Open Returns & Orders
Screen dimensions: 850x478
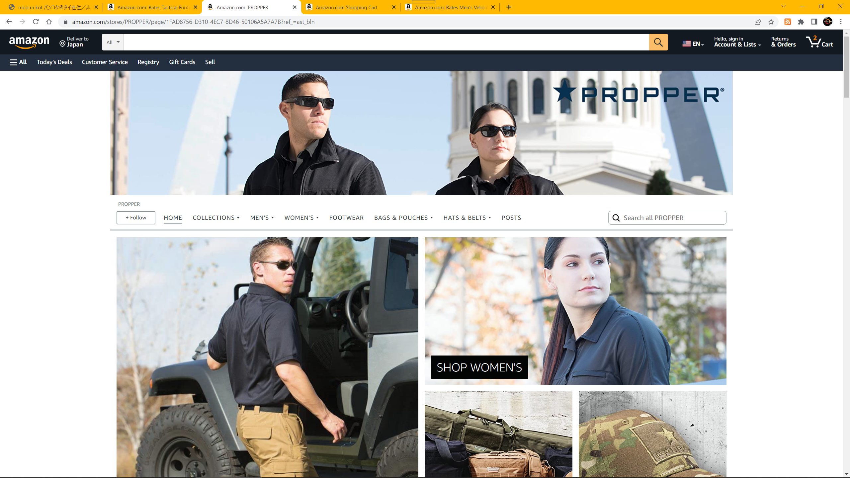coord(783,42)
